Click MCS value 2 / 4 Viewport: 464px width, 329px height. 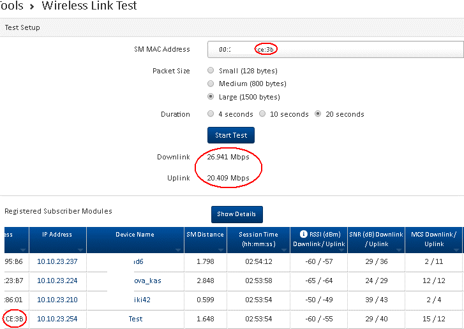coord(434,300)
